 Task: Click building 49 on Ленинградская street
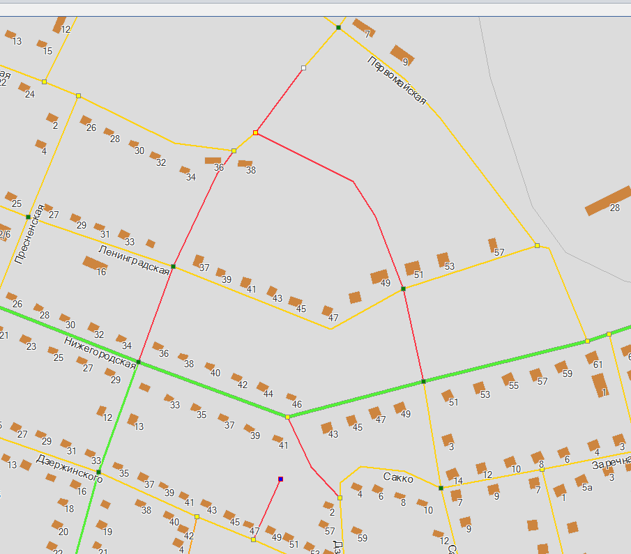379,277
